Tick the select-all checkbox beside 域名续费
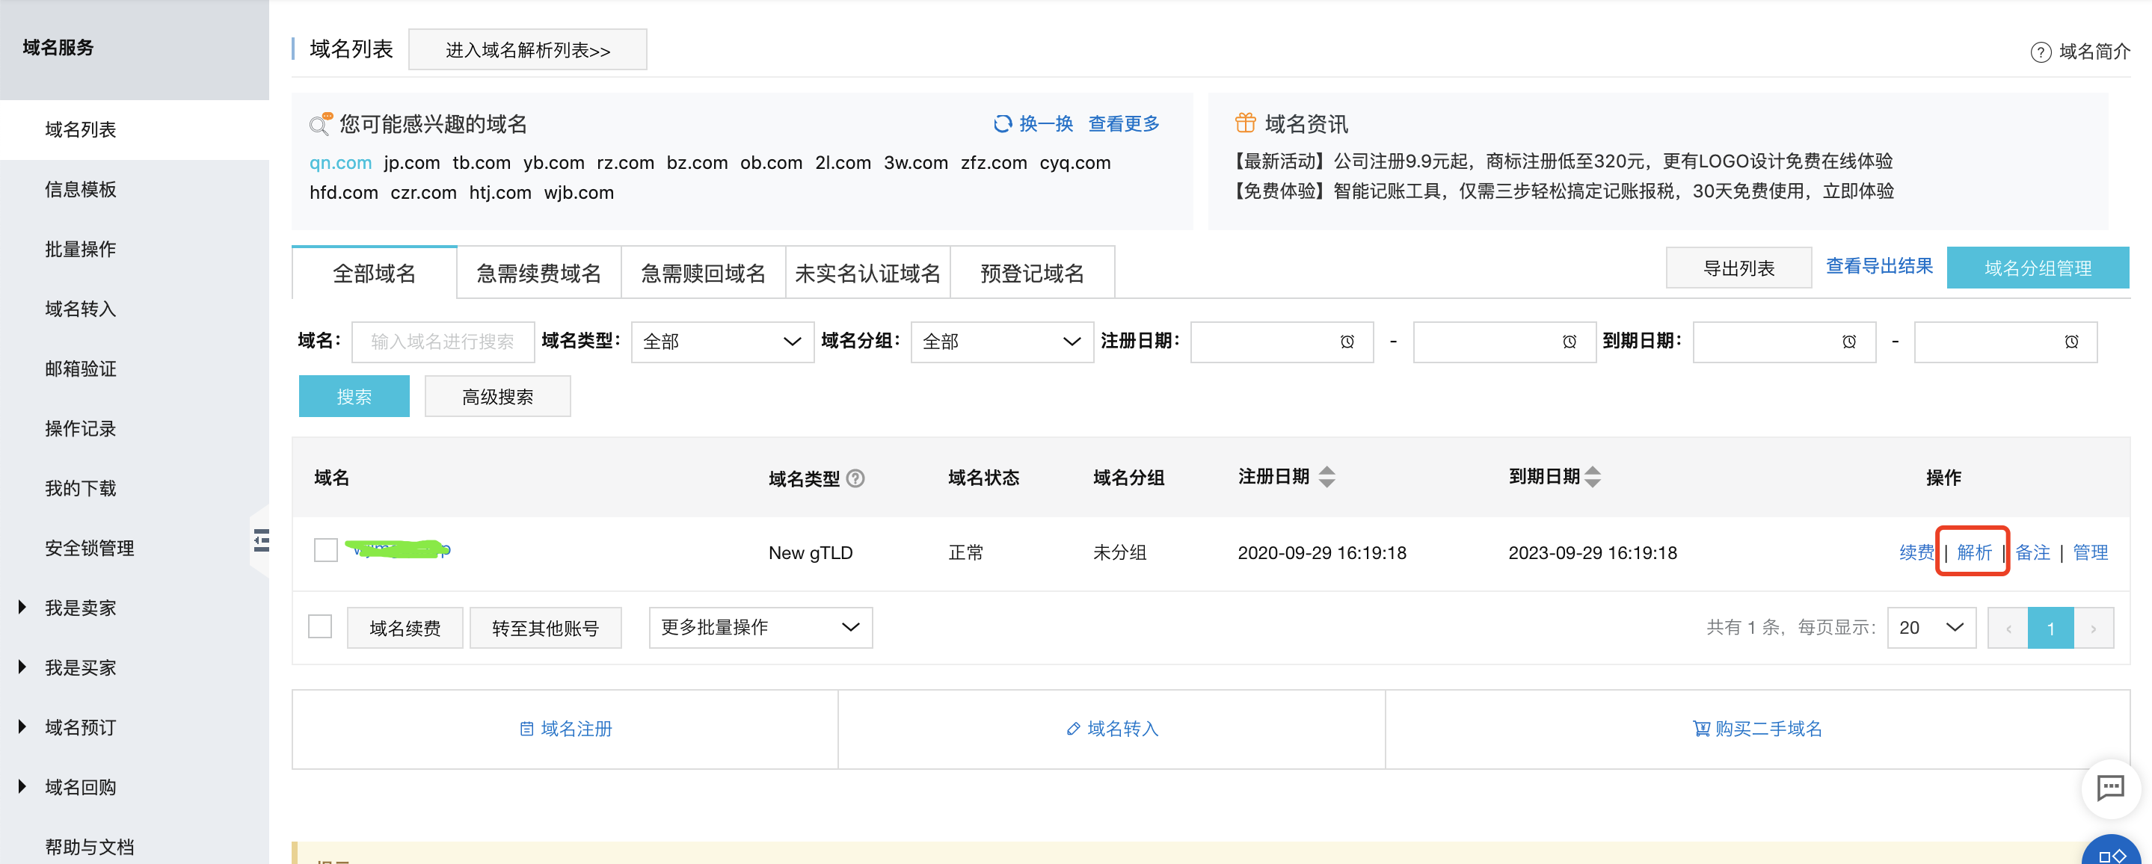The image size is (2152, 864). [x=320, y=627]
